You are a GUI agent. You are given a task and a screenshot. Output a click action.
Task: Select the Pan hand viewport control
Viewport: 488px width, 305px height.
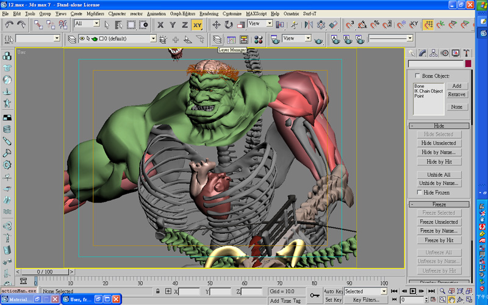(451, 300)
